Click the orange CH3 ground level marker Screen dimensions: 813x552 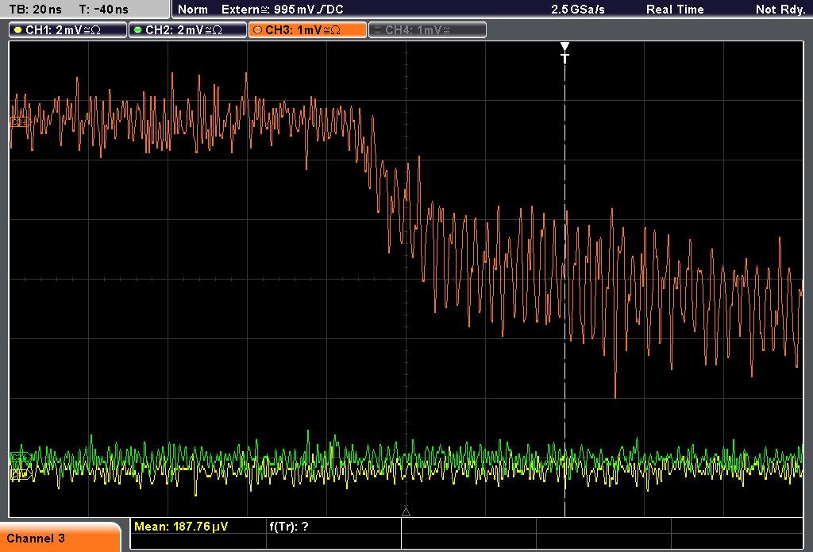point(20,122)
